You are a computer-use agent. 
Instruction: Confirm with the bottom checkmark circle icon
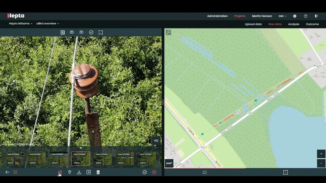(x=145, y=172)
